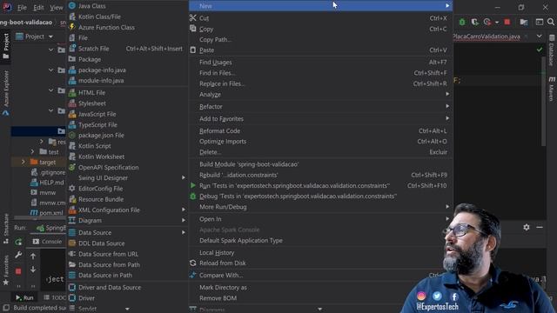
Task: Open the Edit menu in menu bar
Action: click(38, 8)
